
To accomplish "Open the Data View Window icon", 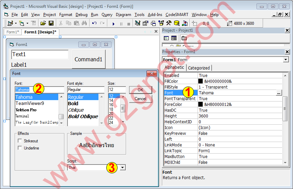I will click(x=176, y=23).
